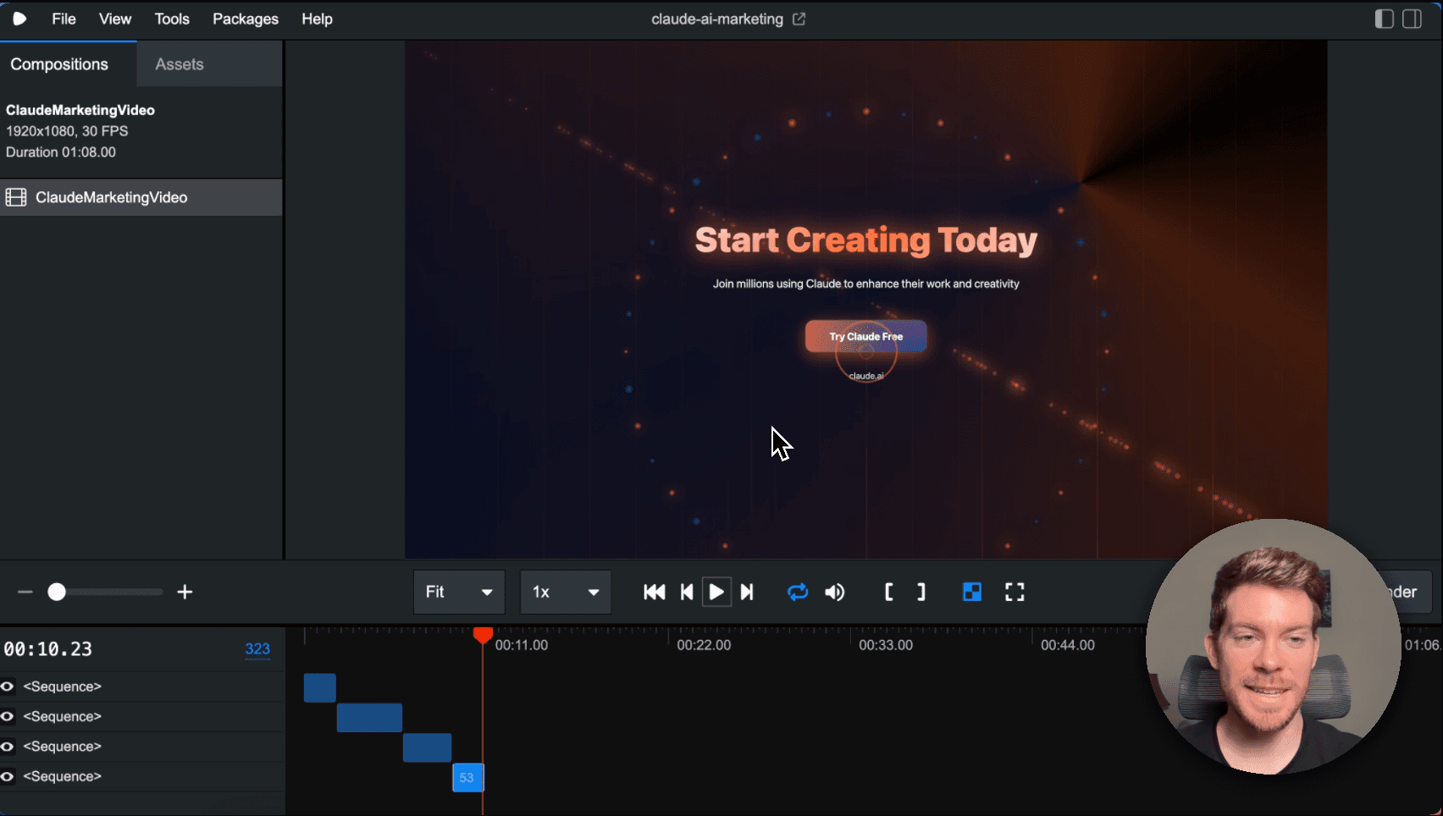1443x816 pixels.
Task: Toggle loop playback
Action: click(798, 592)
